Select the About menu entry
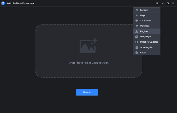177x113 pixels. pyautogui.click(x=147, y=53)
